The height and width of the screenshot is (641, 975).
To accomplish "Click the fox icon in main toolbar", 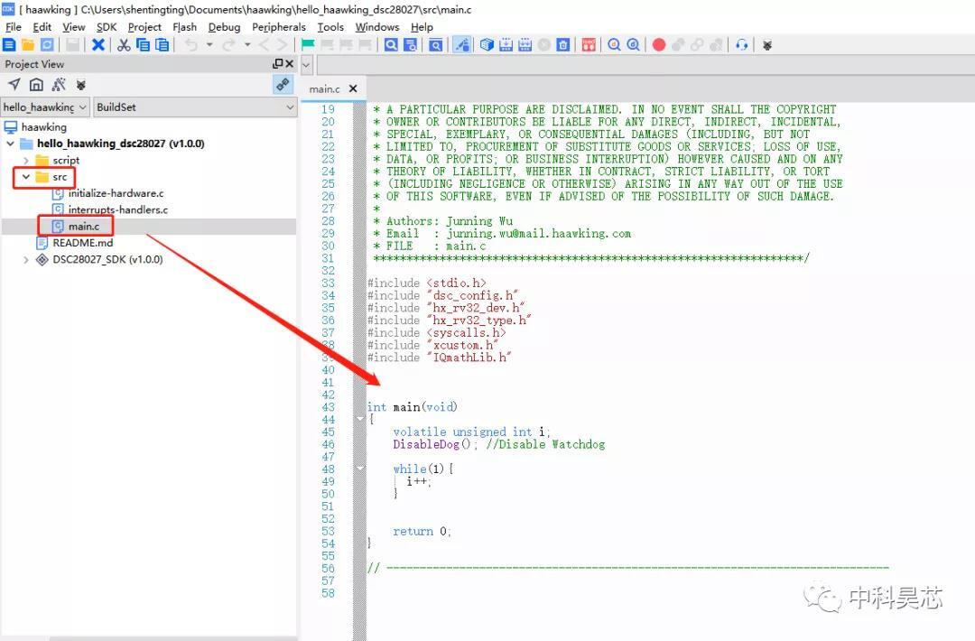I will [x=767, y=45].
